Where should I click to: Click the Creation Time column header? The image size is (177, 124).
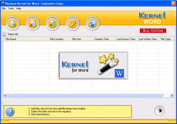coord(103,39)
